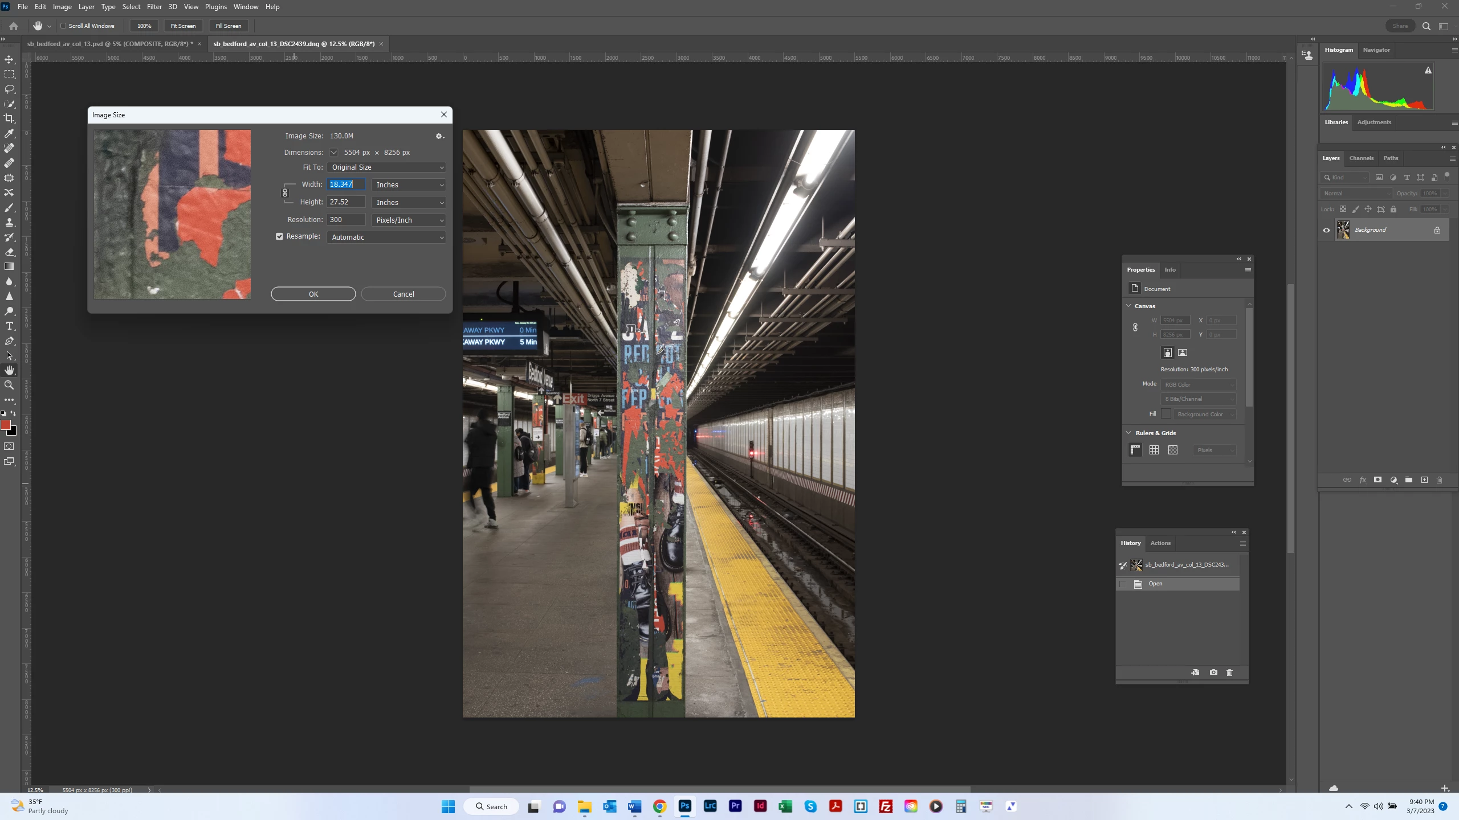This screenshot has width=1459, height=820.
Task: Select the Zoom tool in toolbar
Action: 9,385
